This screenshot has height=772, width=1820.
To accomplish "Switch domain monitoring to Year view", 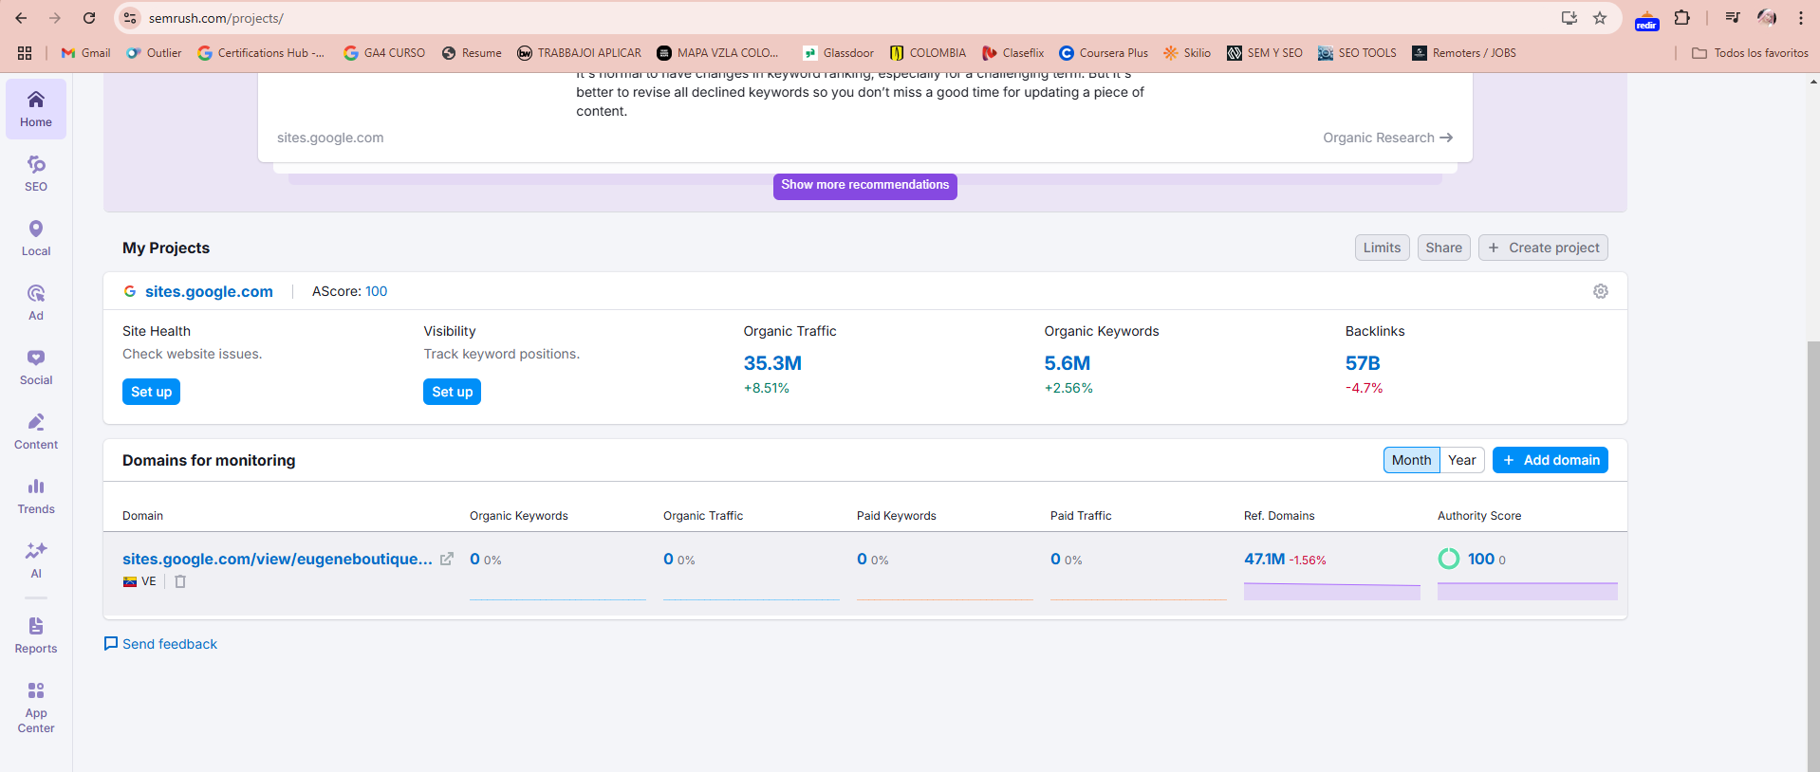I will pos(1462,460).
